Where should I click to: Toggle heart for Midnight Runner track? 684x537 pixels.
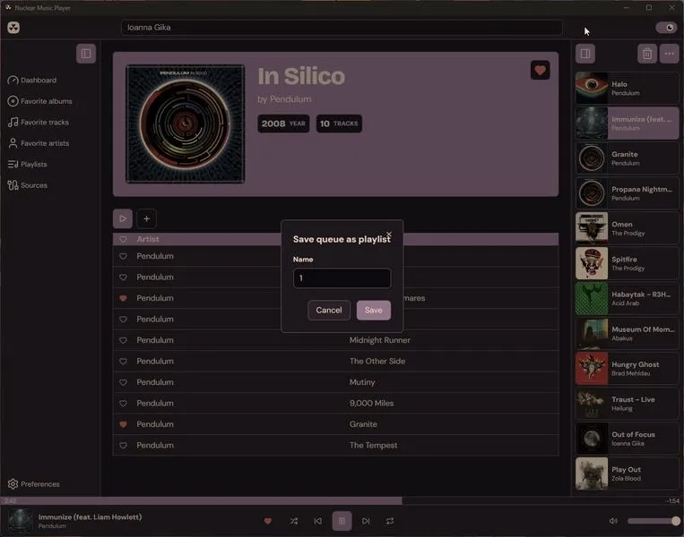coord(123,340)
